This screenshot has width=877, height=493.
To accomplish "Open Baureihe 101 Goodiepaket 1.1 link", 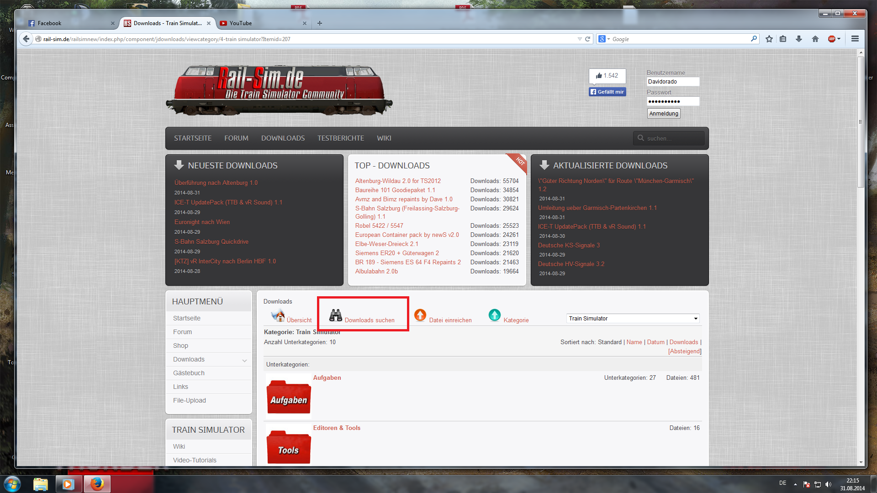I will (x=395, y=190).
